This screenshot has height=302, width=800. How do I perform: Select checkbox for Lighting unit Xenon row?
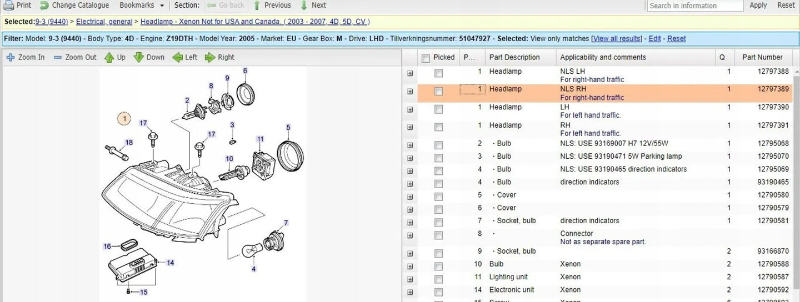(x=438, y=279)
